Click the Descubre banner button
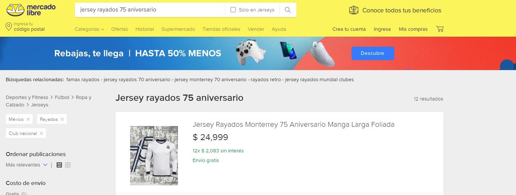This screenshot has height=195, width=516. click(373, 53)
